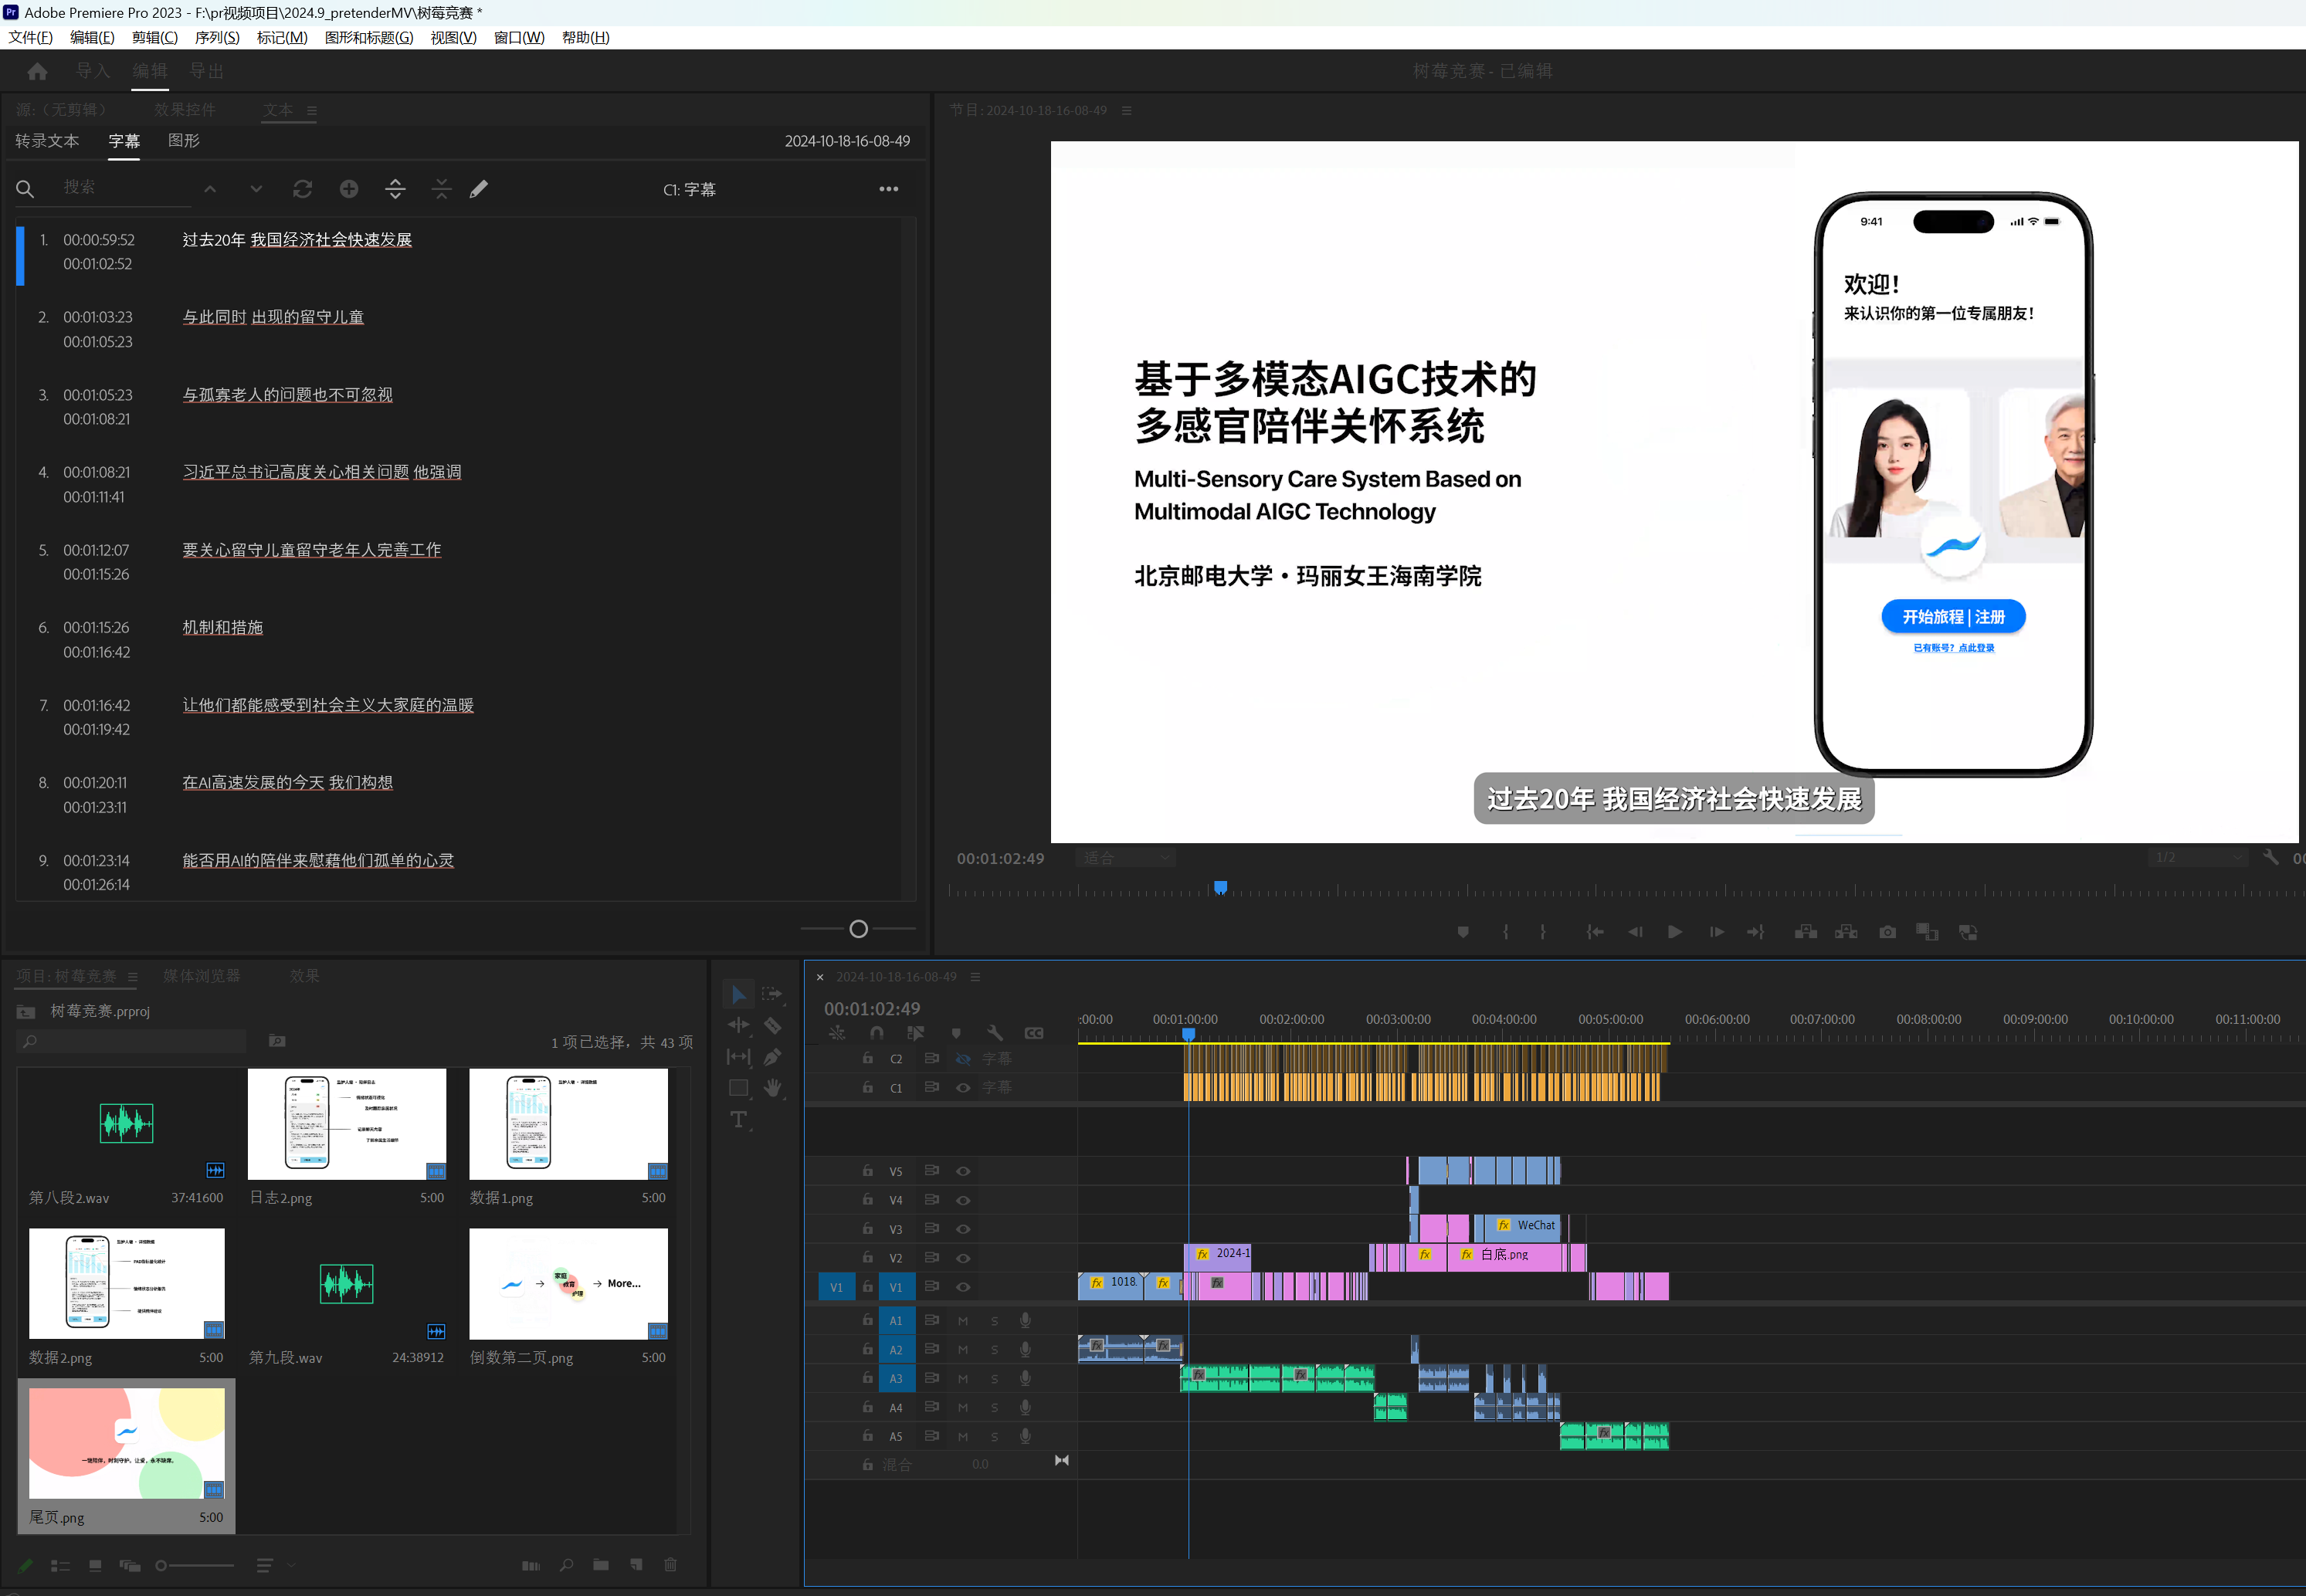Switch to the 图形 tab
Image resolution: width=2306 pixels, height=1596 pixels.
[x=184, y=141]
